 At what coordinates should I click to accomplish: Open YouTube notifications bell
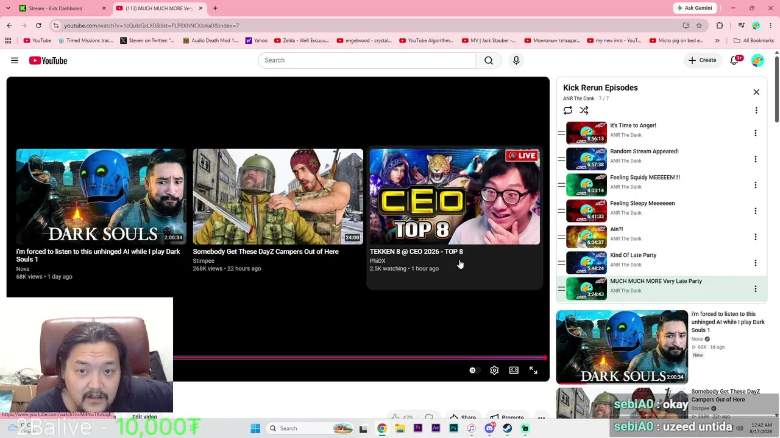(735, 60)
